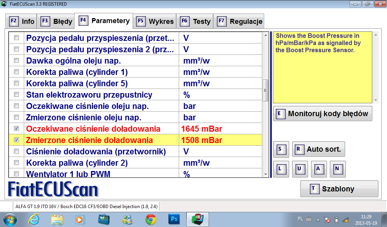
Task: Show hidden tray icons arrow
Action: [318, 219]
